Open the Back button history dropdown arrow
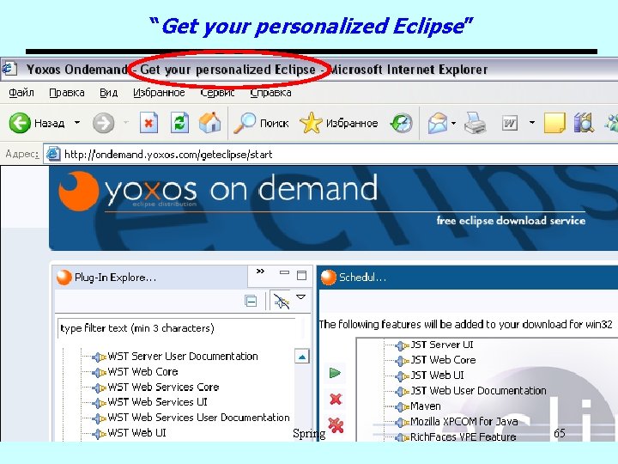The width and height of the screenshot is (618, 464). click(77, 123)
